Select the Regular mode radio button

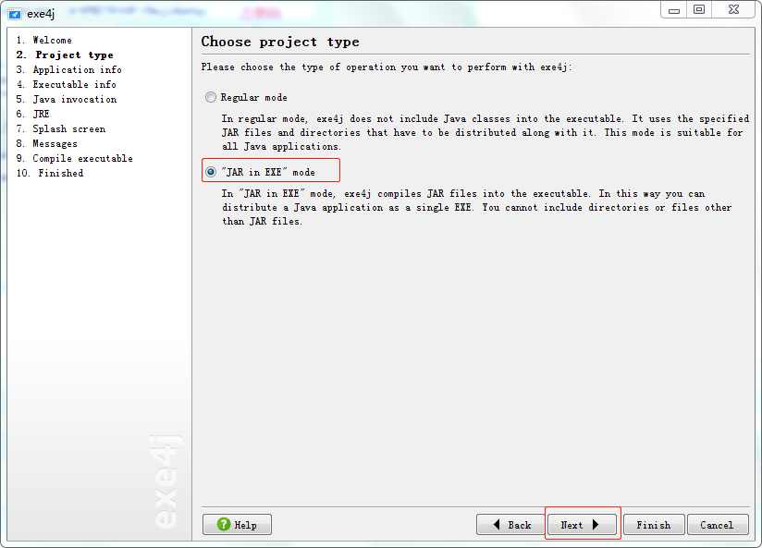pyautogui.click(x=211, y=98)
